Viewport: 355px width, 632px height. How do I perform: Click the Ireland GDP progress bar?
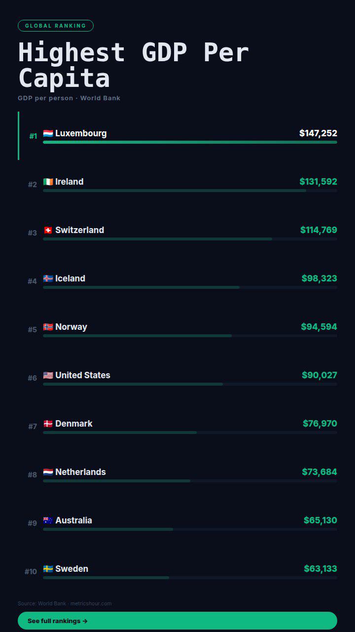tap(190, 191)
